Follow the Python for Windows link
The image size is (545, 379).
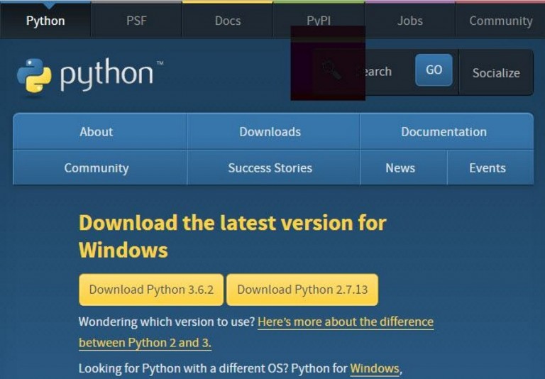click(x=375, y=368)
